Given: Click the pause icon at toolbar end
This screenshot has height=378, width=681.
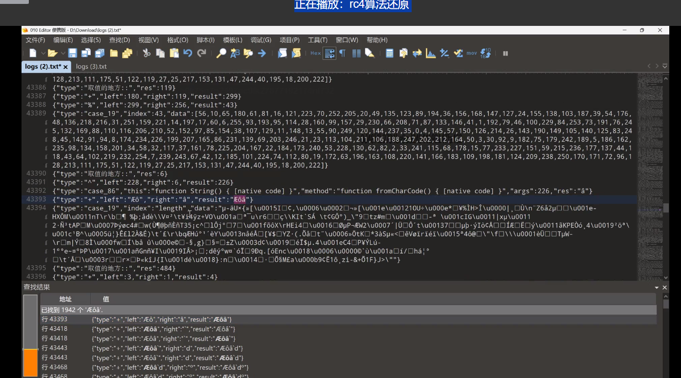Looking at the screenshot, I should (505, 53).
